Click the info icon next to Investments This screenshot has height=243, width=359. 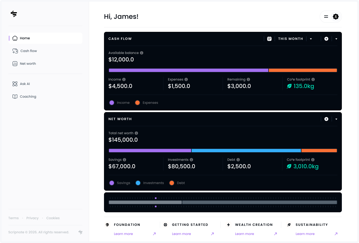(191, 160)
